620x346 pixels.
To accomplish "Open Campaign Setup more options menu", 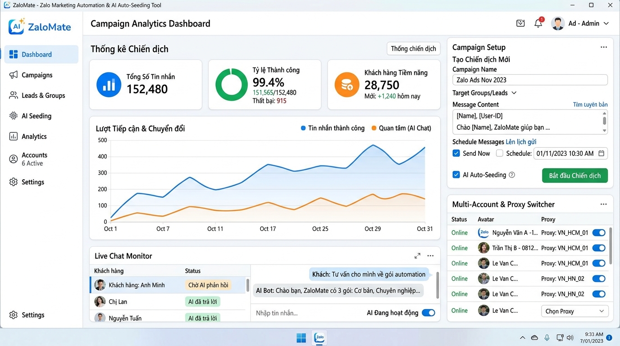I will pyautogui.click(x=603, y=47).
